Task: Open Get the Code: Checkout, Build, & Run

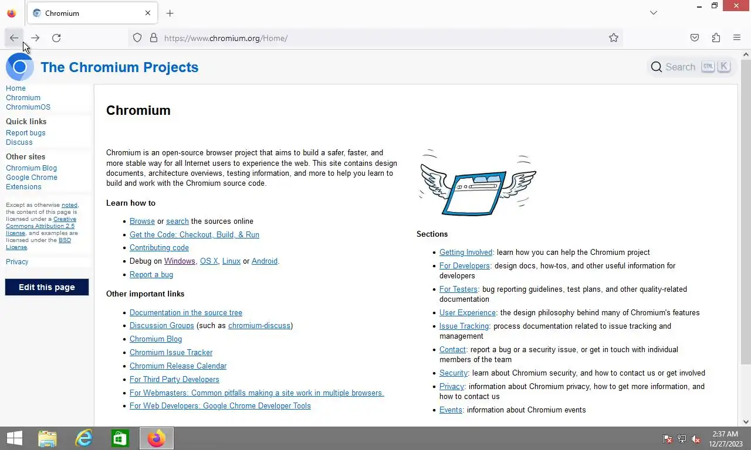Action: pyautogui.click(x=194, y=235)
